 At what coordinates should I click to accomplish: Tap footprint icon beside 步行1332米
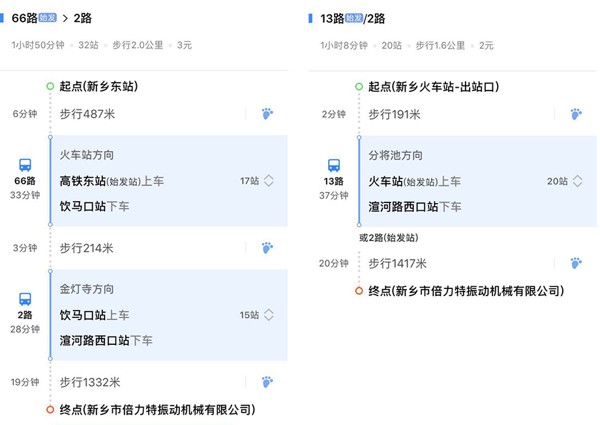tap(267, 382)
